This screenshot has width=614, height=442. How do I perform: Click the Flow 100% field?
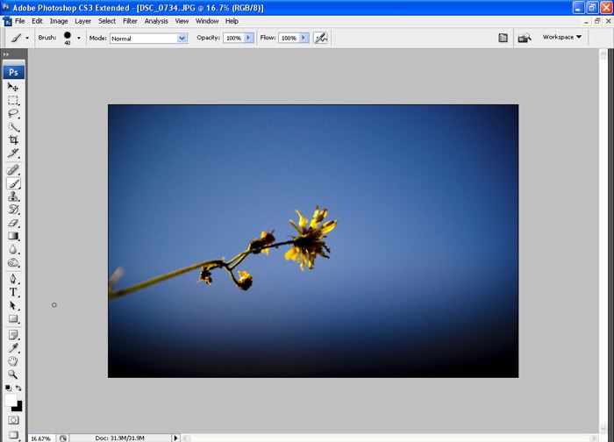click(289, 38)
